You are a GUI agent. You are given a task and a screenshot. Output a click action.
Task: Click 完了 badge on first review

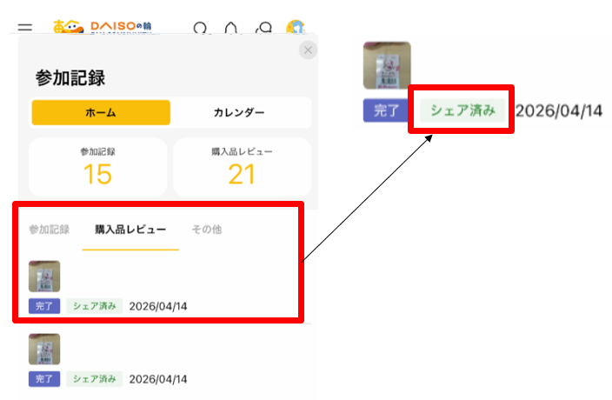click(x=44, y=306)
